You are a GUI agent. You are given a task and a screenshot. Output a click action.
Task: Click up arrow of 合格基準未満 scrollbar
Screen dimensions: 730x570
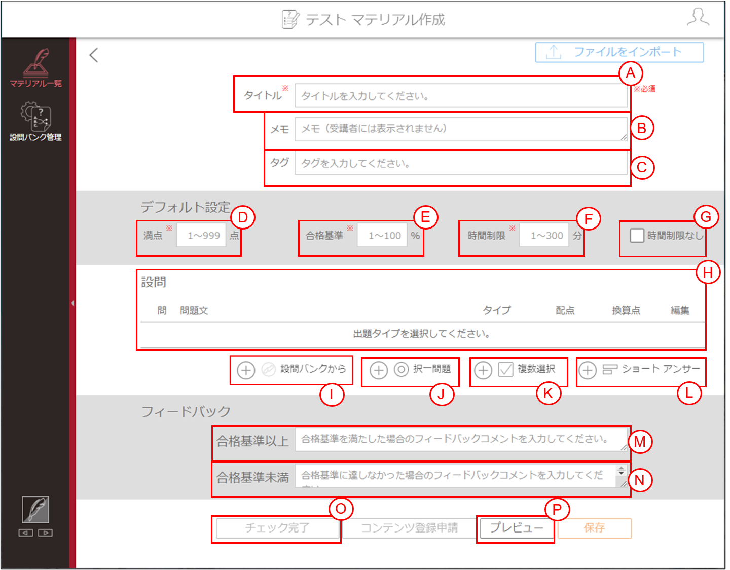(x=622, y=468)
